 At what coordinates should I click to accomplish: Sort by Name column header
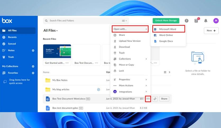point(46,72)
